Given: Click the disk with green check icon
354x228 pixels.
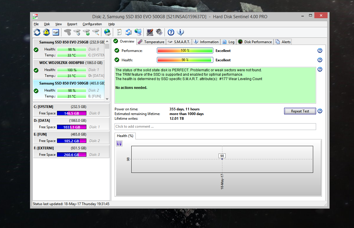Looking at the screenshot, I should click(x=86, y=32).
